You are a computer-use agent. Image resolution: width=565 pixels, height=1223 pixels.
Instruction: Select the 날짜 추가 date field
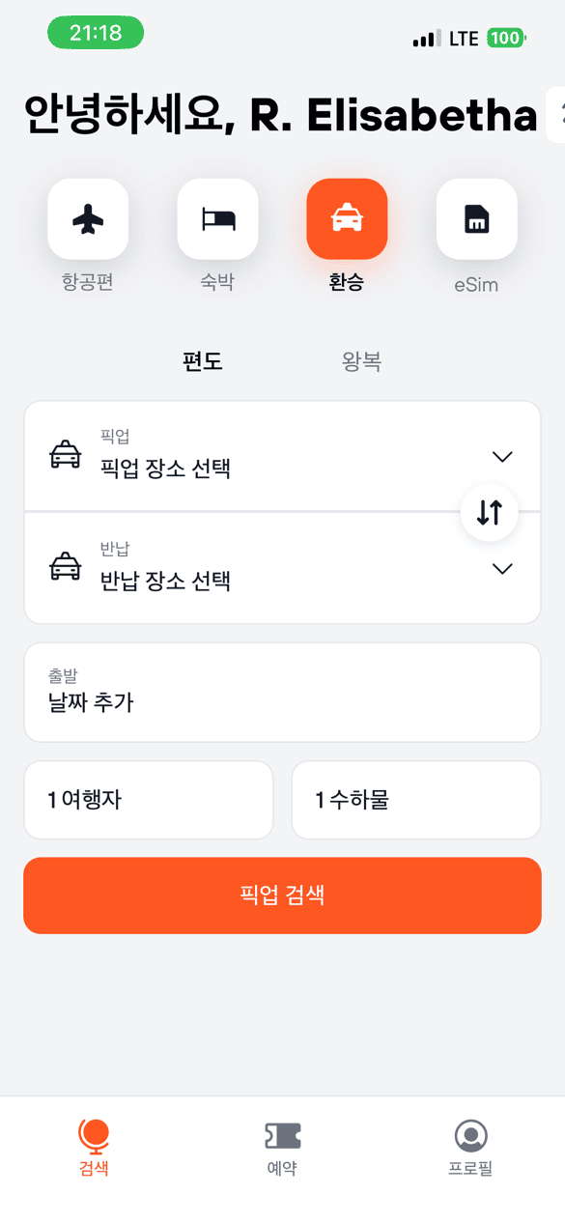point(282,692)
